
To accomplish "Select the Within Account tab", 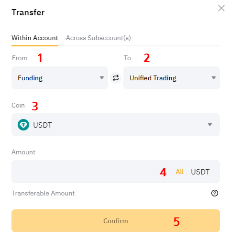I will point(35,38).
